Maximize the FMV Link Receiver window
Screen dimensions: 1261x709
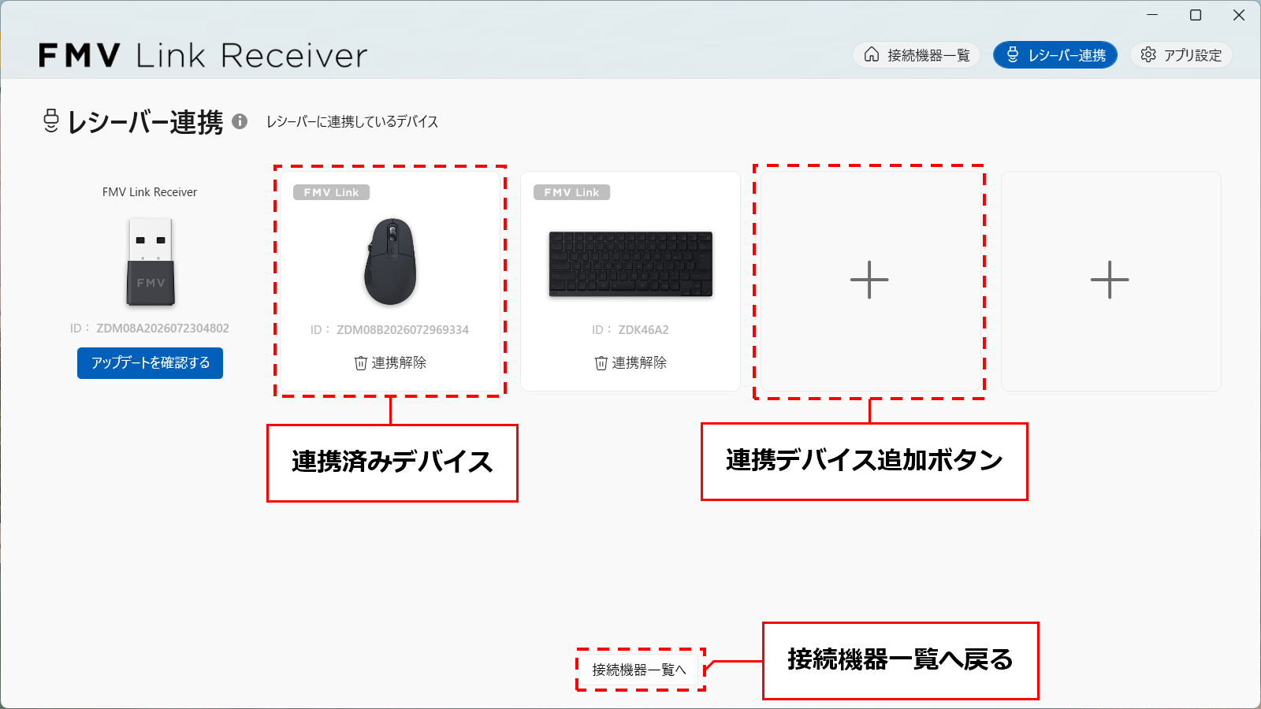click(1196, 15)
